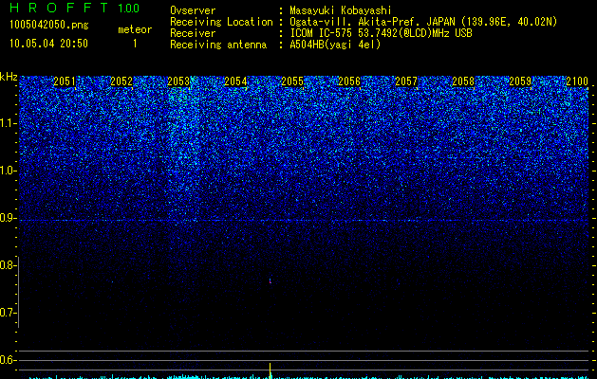Click the 2054 time marker
This screenshot has width=597, height=379.
[235, 81]
